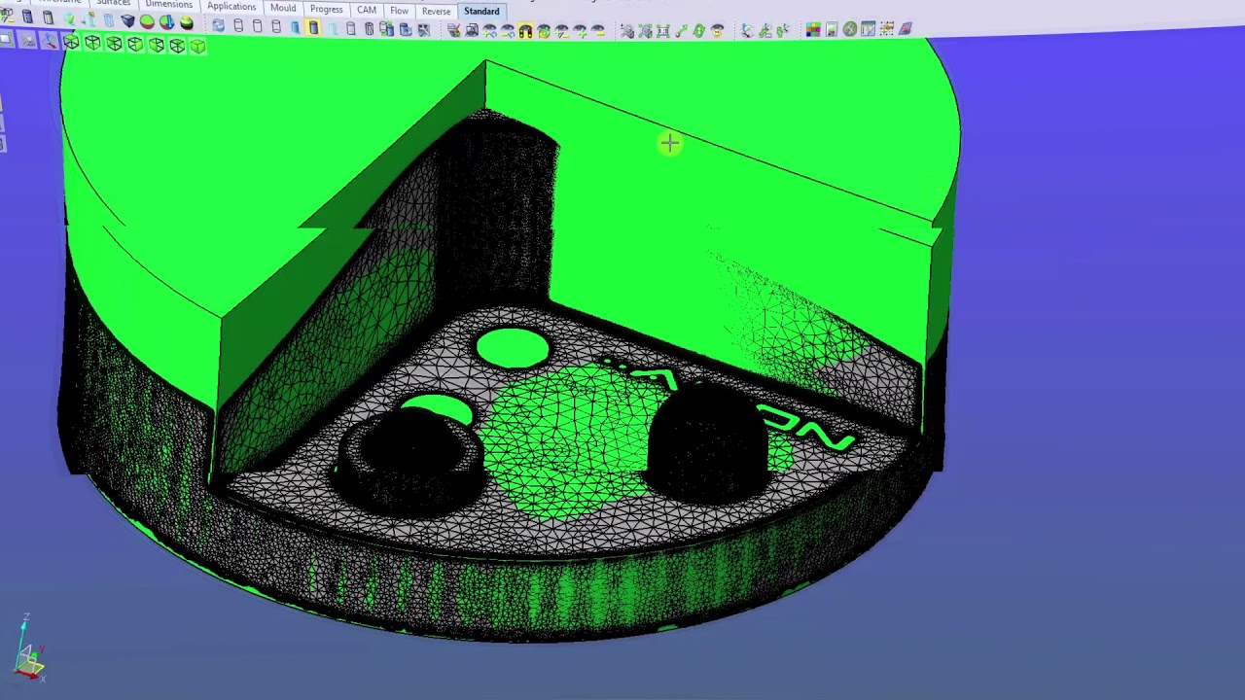Click the slashed purple sheet icon
The height and width of the screenshot is (700, 1245).
click(906, 28)
